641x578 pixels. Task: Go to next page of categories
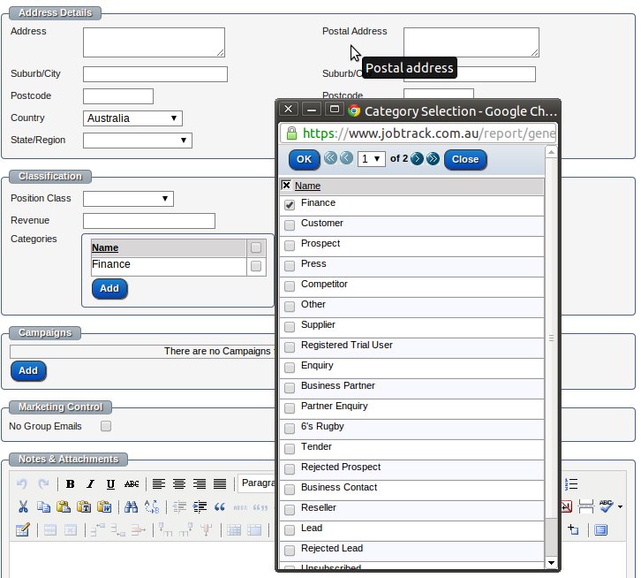pyautogui.click(x=417, y=159)
